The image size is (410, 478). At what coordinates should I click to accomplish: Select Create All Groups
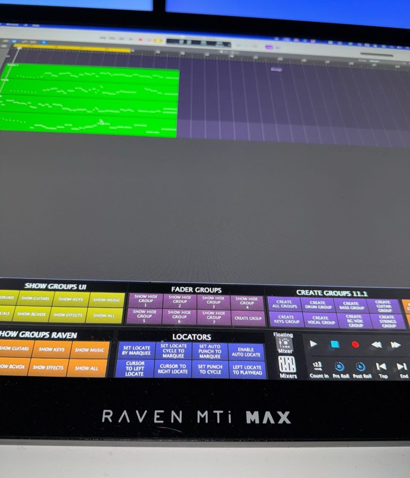click(284, 304)
